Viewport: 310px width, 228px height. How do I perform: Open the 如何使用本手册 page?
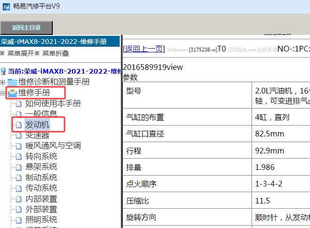click(53, 103)
